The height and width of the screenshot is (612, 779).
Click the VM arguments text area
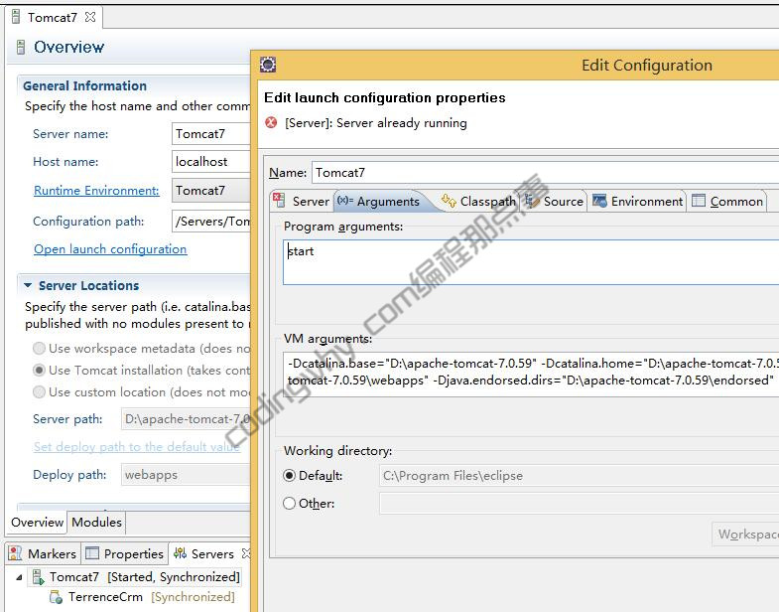coord(531,375)
